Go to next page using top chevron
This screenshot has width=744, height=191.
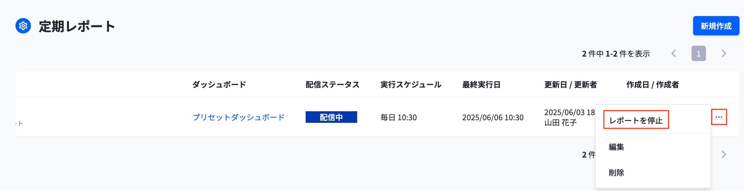[x=724, y=53]
